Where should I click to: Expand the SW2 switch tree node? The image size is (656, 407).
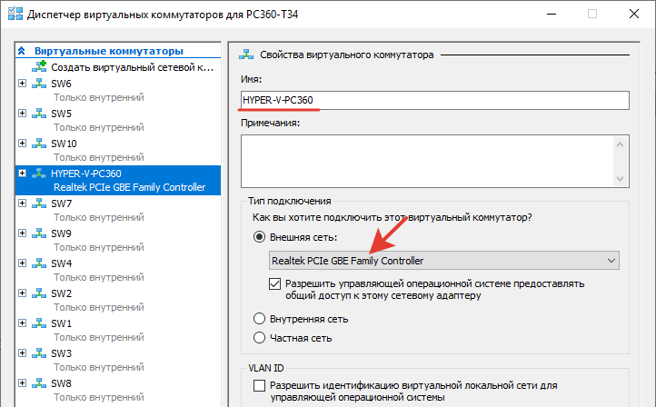coord(22,293)
